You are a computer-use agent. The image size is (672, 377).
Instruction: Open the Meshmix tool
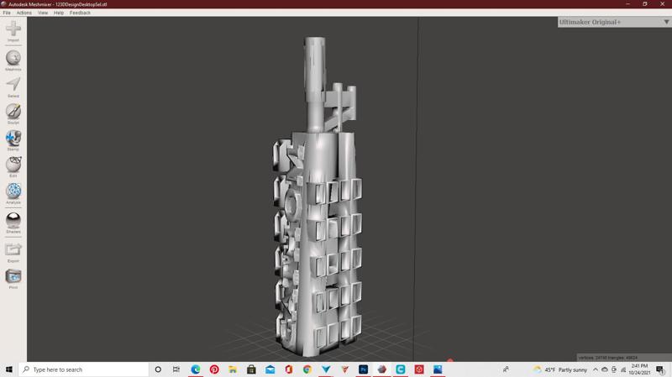tap(13, 58)
